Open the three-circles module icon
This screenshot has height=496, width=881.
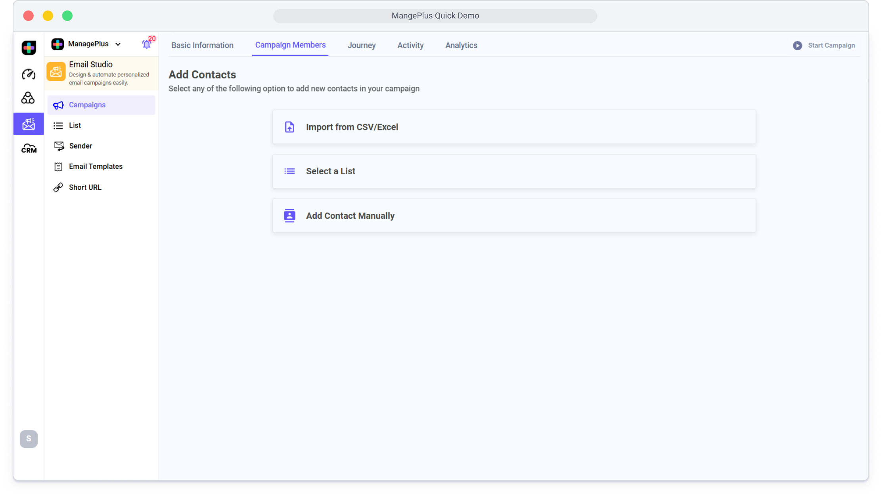point(28,98)
